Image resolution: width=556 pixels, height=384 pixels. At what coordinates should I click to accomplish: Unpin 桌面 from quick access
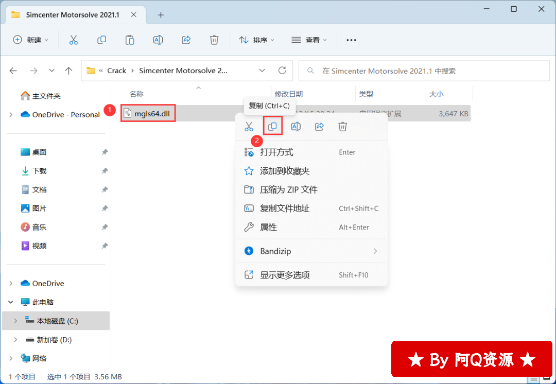coord(105,152)
